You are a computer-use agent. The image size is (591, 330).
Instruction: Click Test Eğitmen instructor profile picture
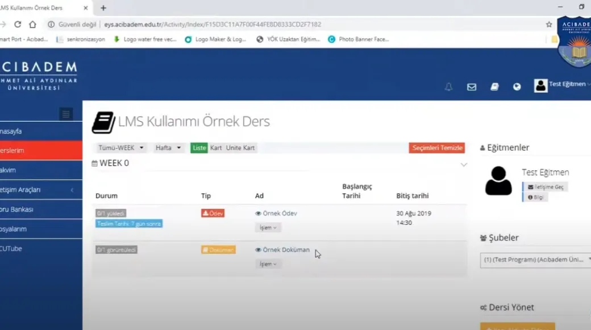coord(498,181)
